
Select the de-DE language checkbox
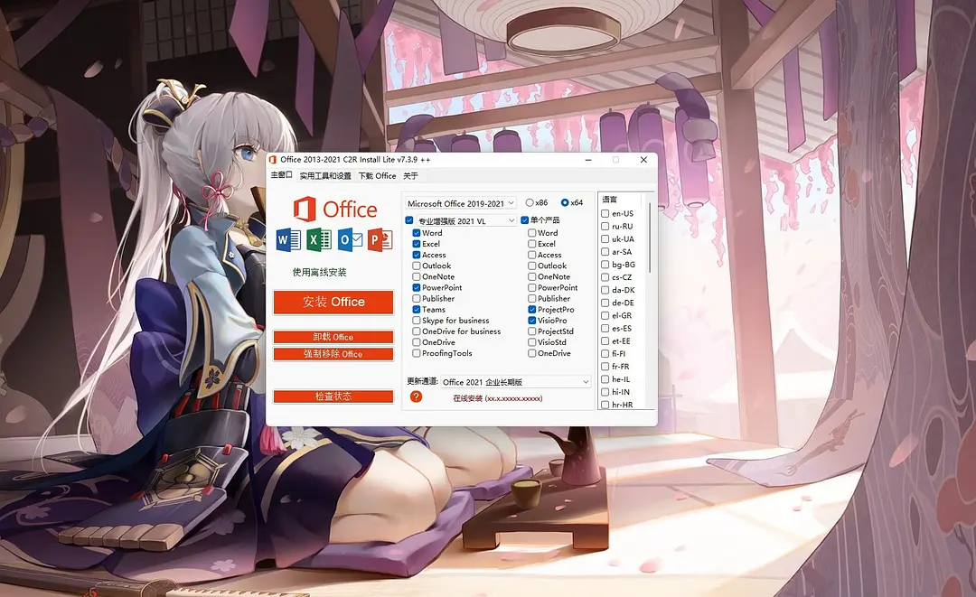coord(605,303)
